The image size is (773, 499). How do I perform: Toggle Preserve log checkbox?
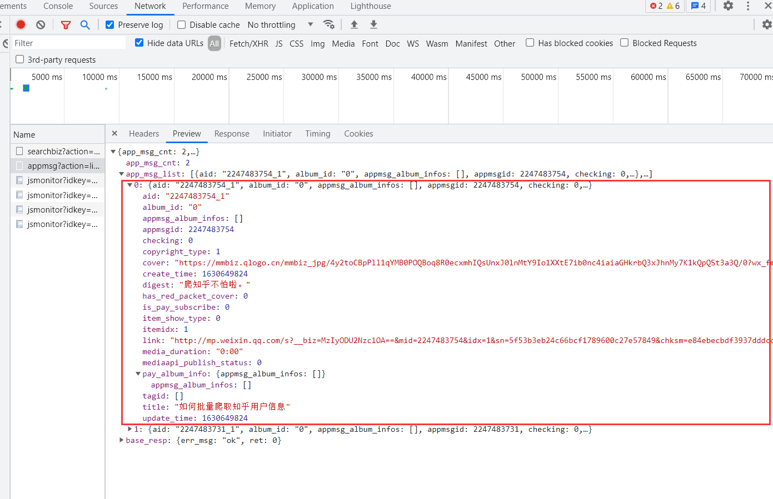pyautogui.click(x=109, y=24)
